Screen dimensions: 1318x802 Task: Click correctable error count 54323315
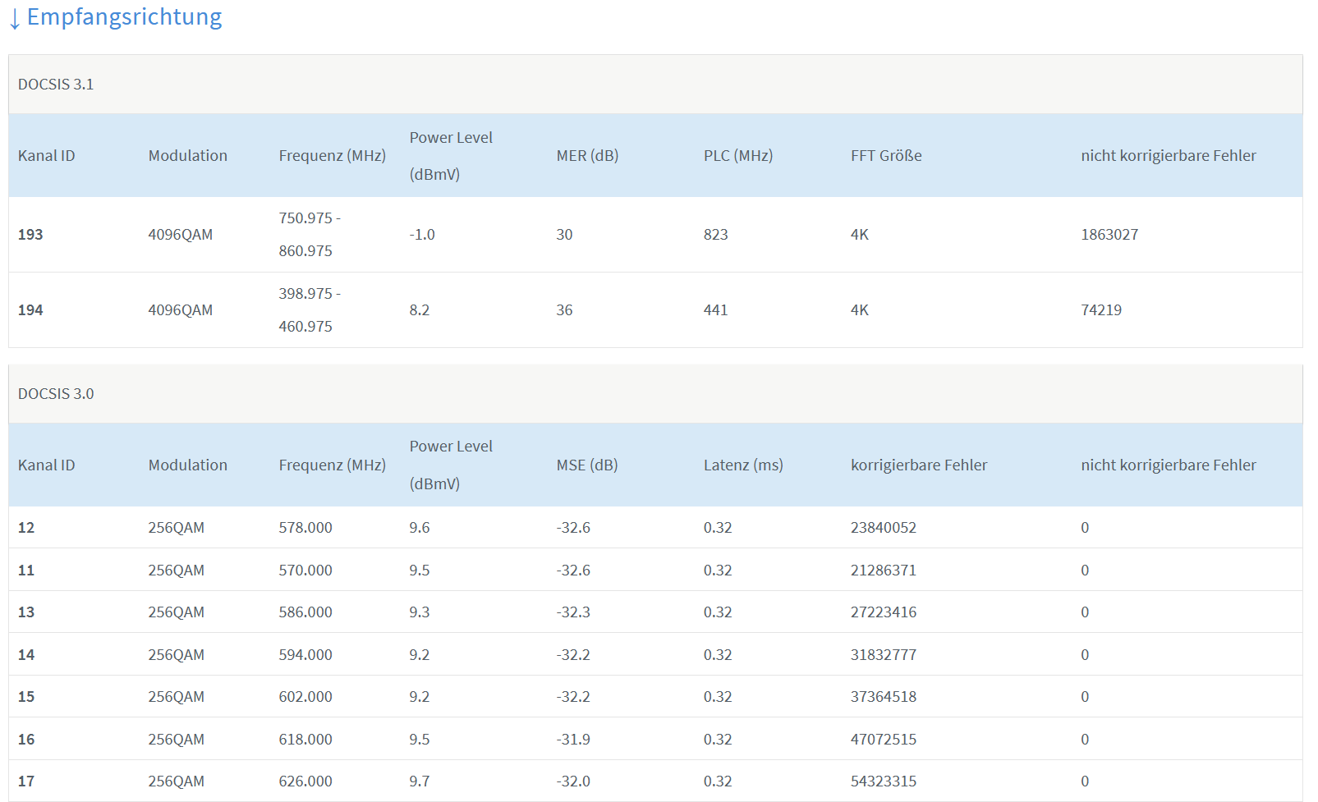coord(884,781)
